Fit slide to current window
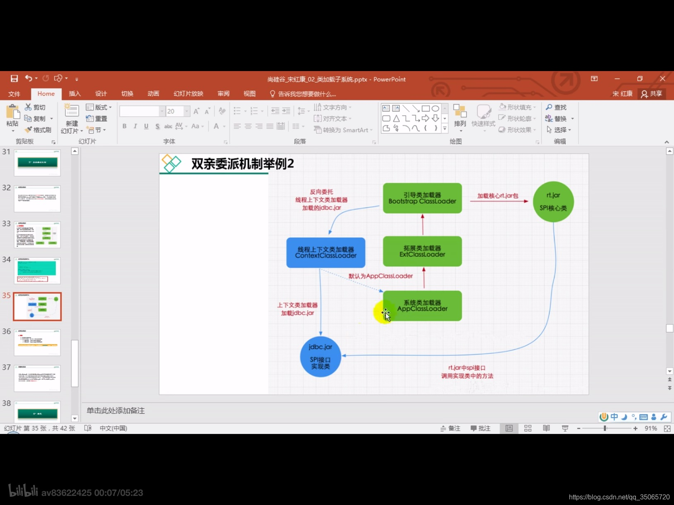The height and width of the screenshot is (505, 674). pos(667,429)
